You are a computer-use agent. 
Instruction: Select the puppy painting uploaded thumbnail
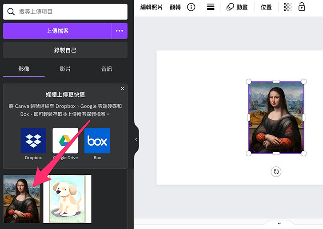click(68, 199)
